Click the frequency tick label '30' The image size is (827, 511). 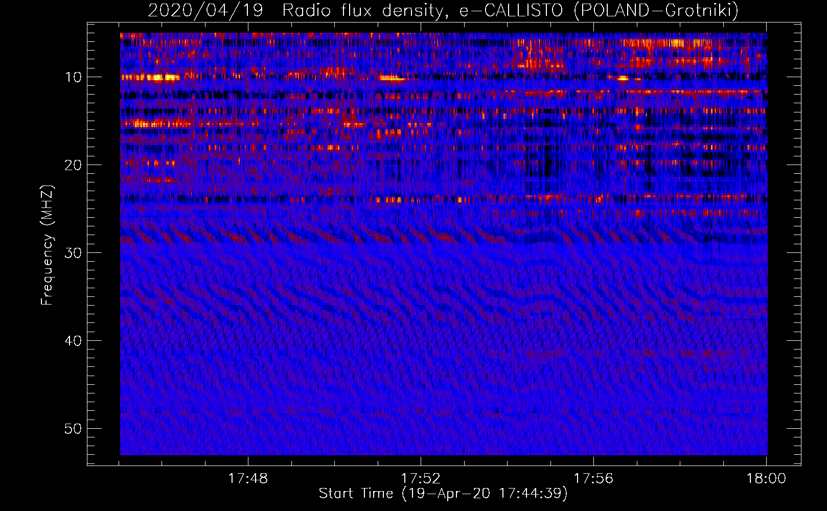pyautogui.click(x=74, y=253)
